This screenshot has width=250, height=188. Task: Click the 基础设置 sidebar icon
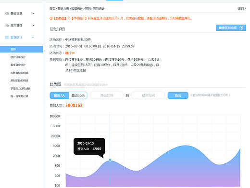pyautogui.click(x=7, y=13)
